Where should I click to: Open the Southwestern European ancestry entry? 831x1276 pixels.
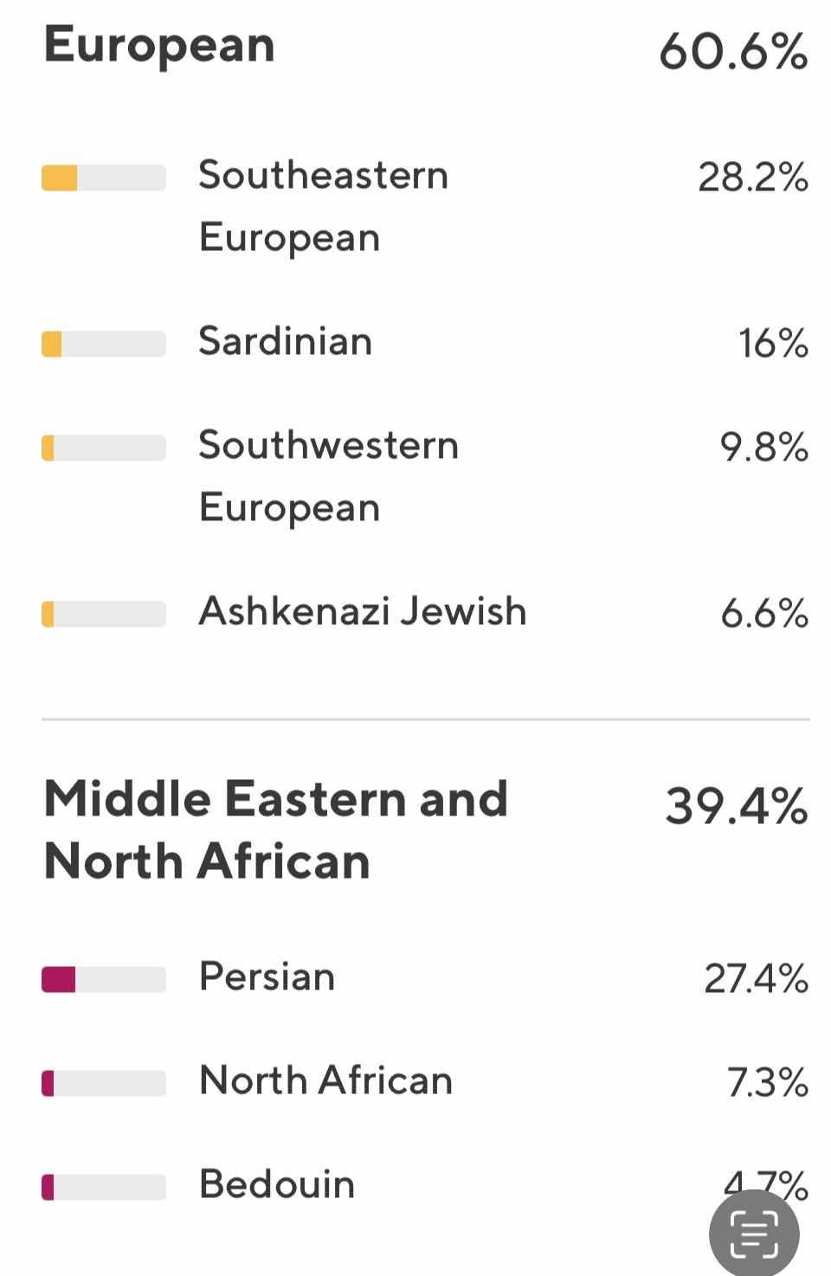pos(425,476)
